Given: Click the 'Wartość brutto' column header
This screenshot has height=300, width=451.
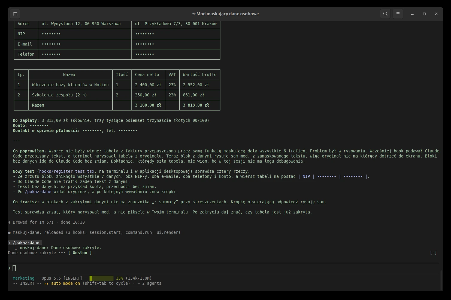Looking at the screenshot, I should click(x=200, y=75).
